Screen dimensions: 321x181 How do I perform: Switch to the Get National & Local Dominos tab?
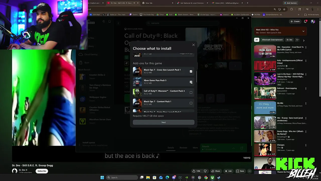[x=192, y=3]
